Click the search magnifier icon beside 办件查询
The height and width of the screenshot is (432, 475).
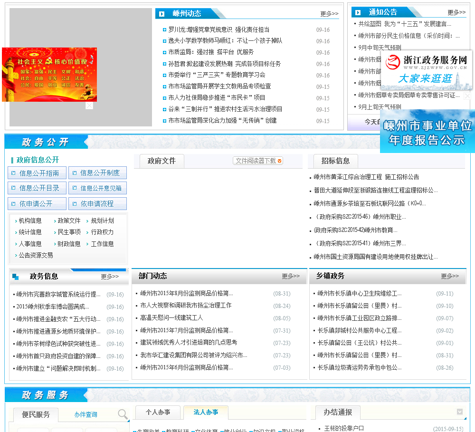pos(123,414)
